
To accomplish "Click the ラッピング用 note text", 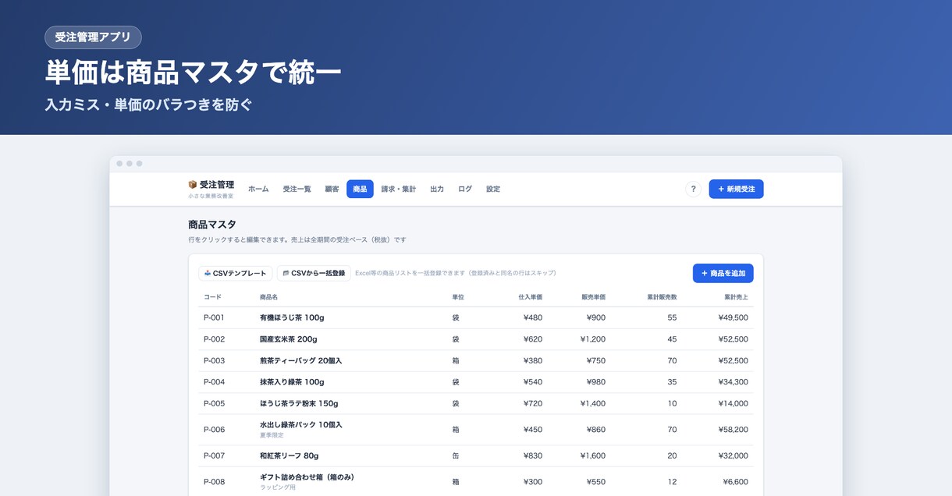I will pyautogui.click(x=278, y=487).
